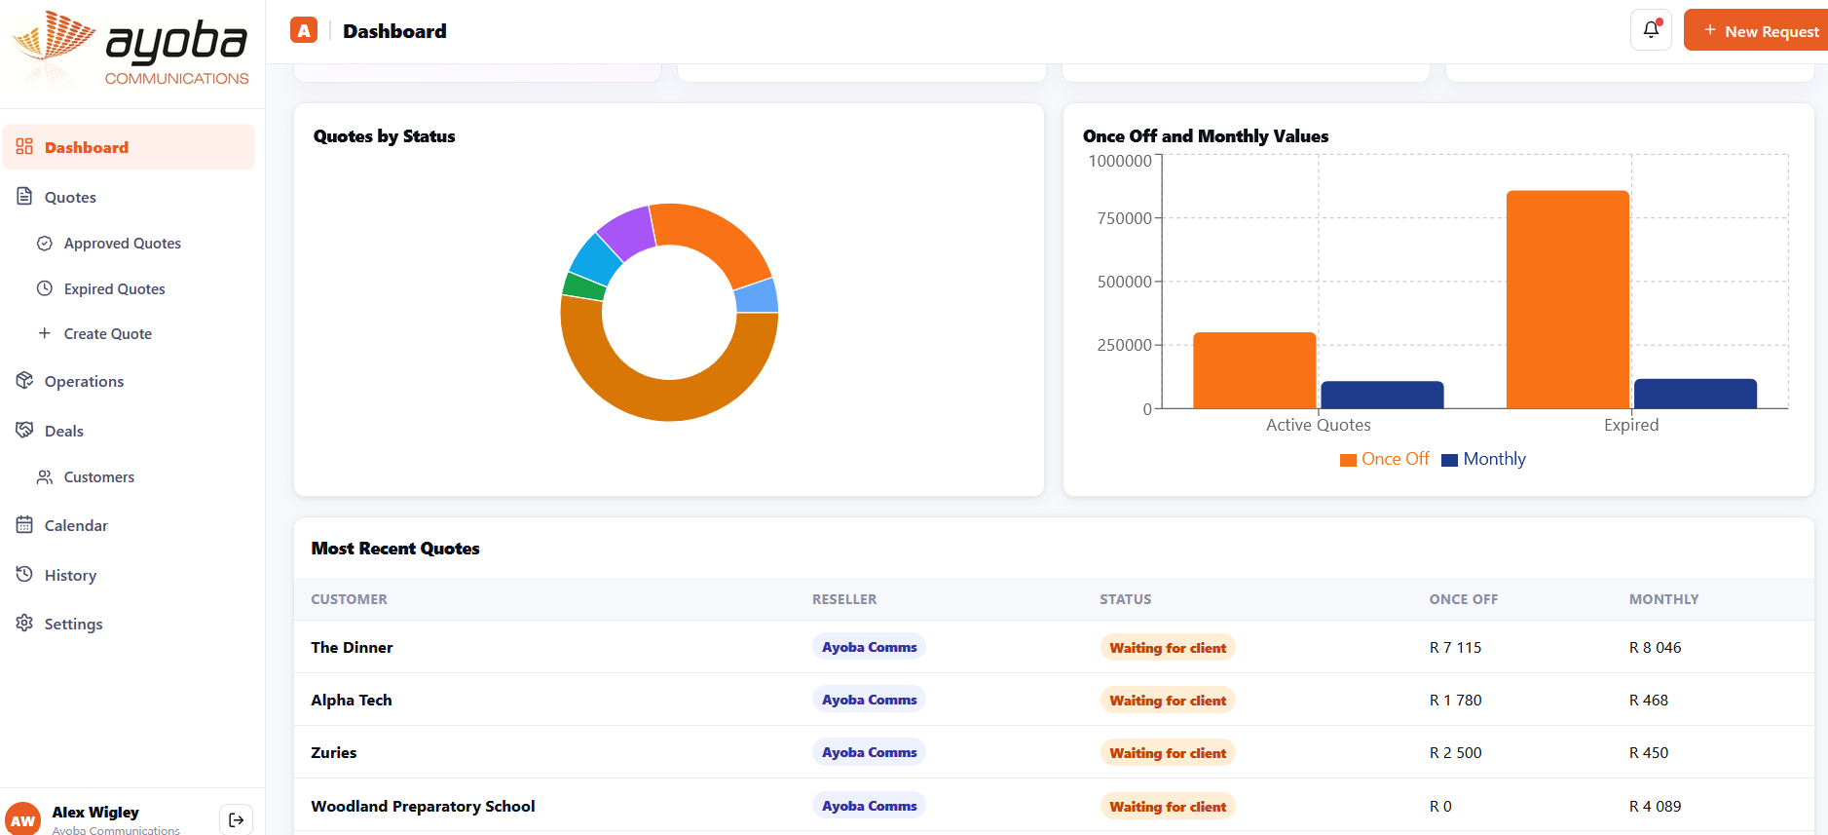Image resolution: width=1828 pixels, height=835 pixels.
Task: Open Operations from the sidebar
Action: 84,381
